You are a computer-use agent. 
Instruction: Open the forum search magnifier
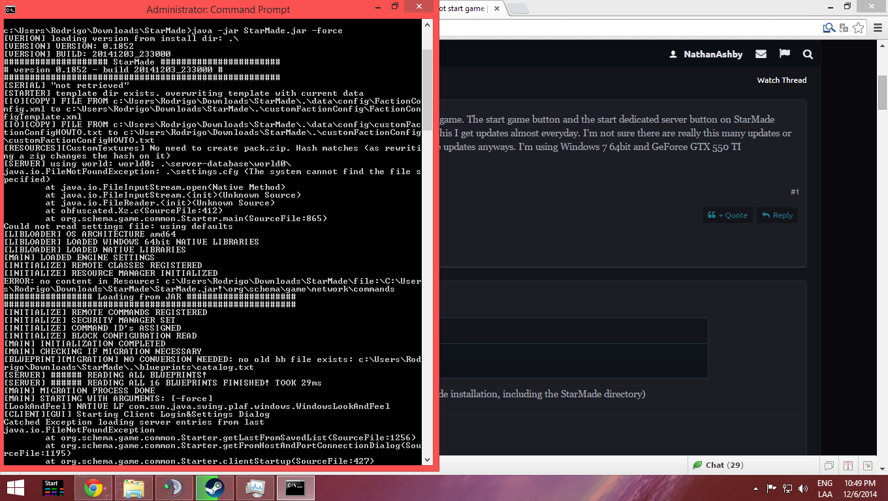pos(808,54)
